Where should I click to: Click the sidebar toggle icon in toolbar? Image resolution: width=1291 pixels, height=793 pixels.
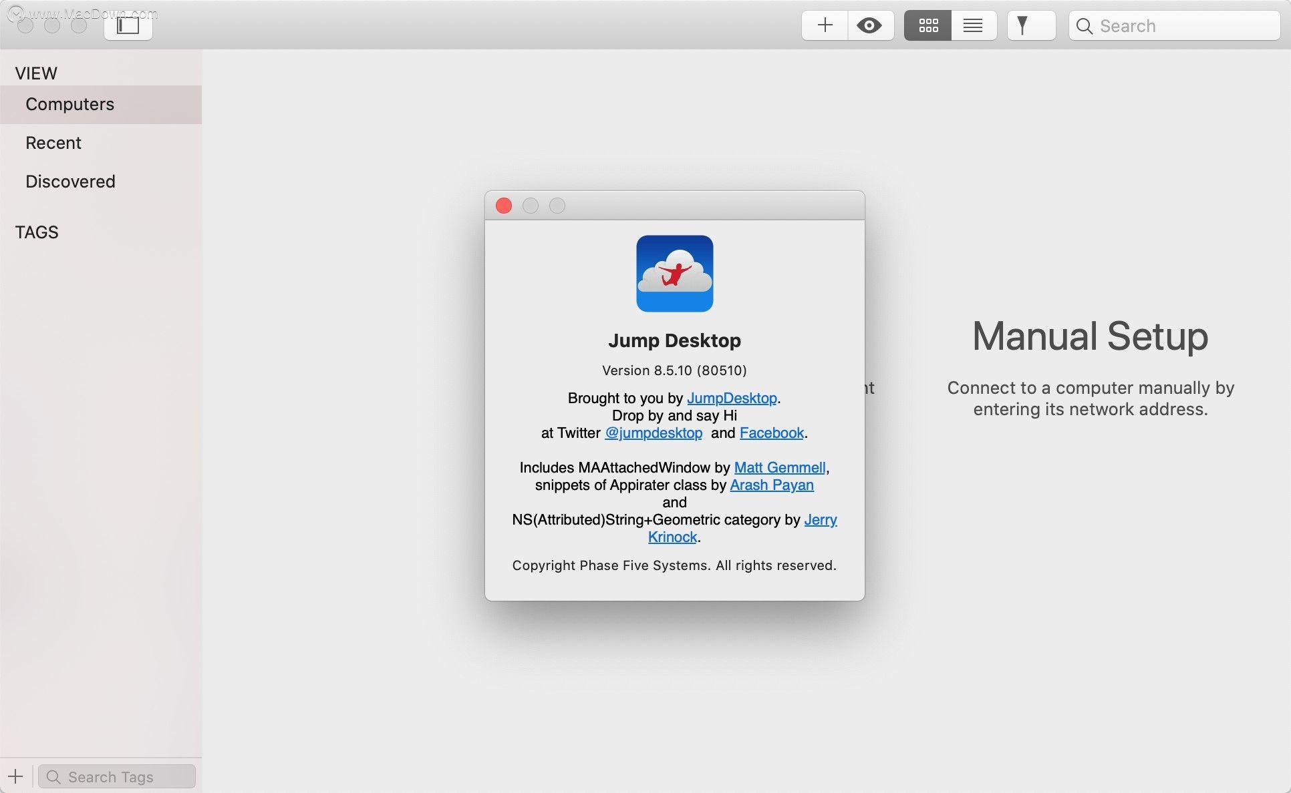pyautogui.click(x=128, y=25)
